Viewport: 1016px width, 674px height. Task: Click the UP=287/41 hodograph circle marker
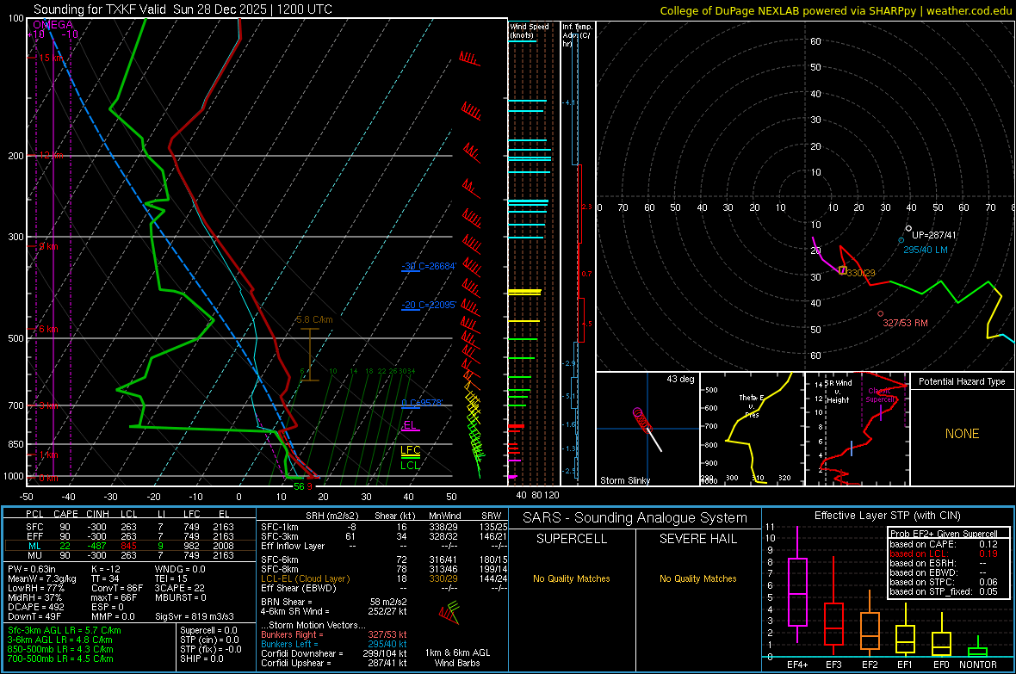(908, 228)
